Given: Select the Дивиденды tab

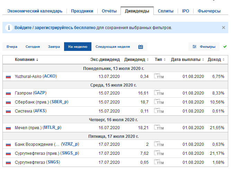Looking at the screenshot, I should click(137, 11).
